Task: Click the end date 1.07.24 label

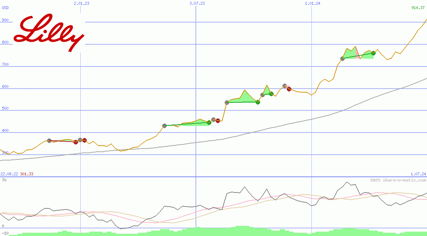Action: [x=418, y=174]
